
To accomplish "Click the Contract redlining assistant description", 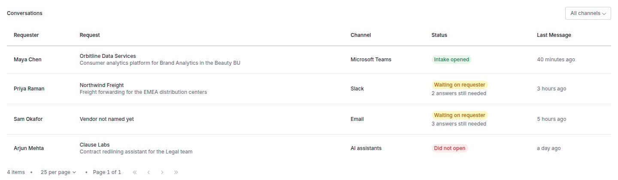I will pos(136,152).
